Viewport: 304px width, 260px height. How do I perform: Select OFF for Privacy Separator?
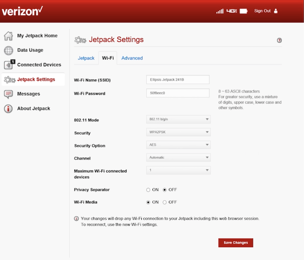tap(165, 190)
